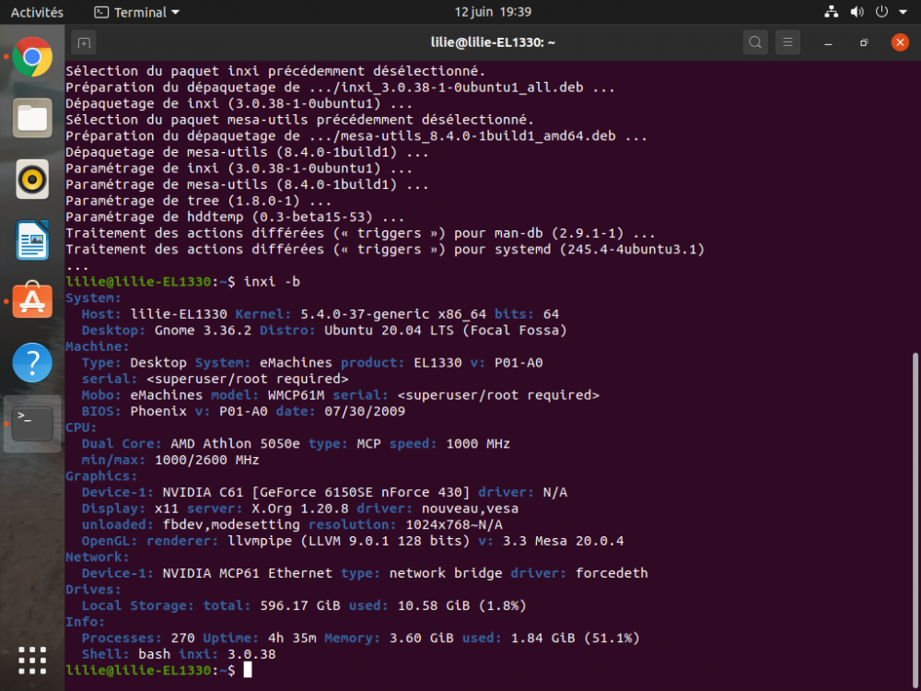Show the applications grid
This screenshot has height=691, width=921.
pos(32,660)
